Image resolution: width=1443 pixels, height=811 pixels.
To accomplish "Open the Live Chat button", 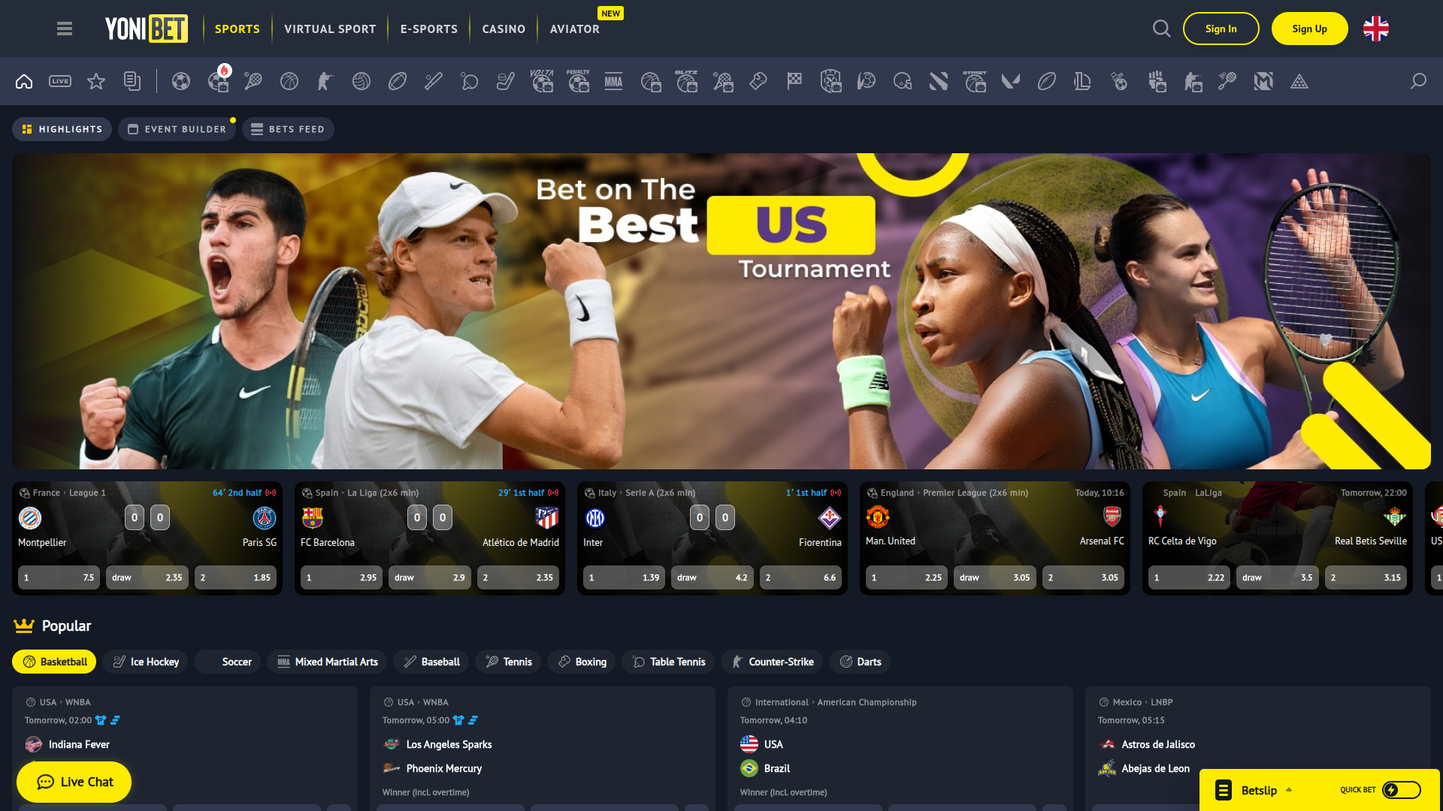I will (x=74, y=782).
